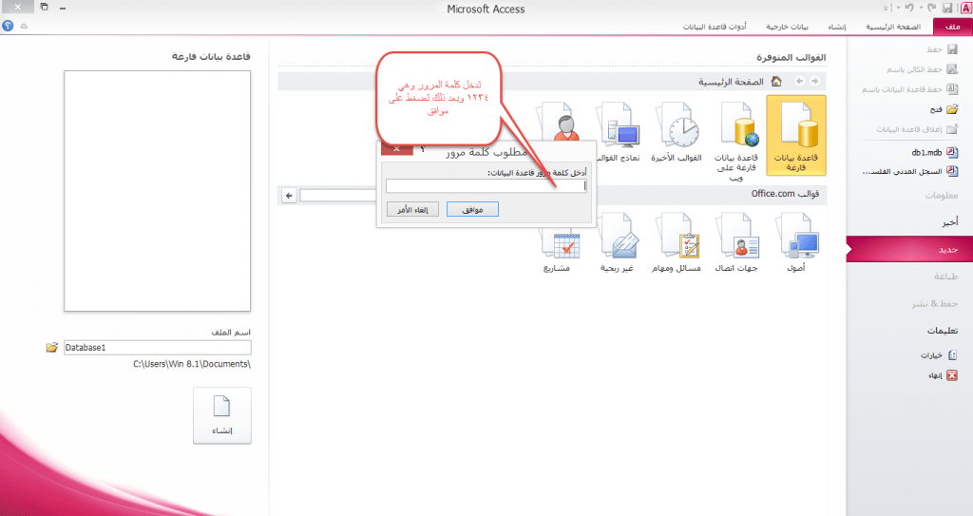The width and height of the screenshot is (973, 516).
Task: Click إغلاق قاعدة البيانات (Close Database)
Action: click(917, 129)
